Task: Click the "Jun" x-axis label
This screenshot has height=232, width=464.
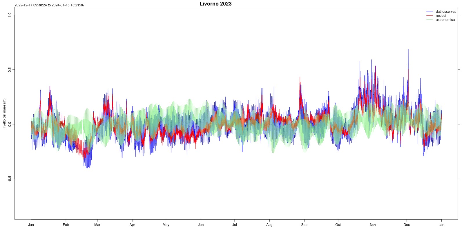Action: (201, 225)
